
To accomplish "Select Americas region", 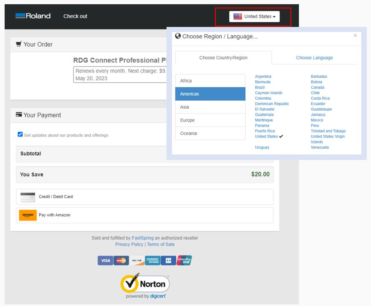I will click(210, 94).
